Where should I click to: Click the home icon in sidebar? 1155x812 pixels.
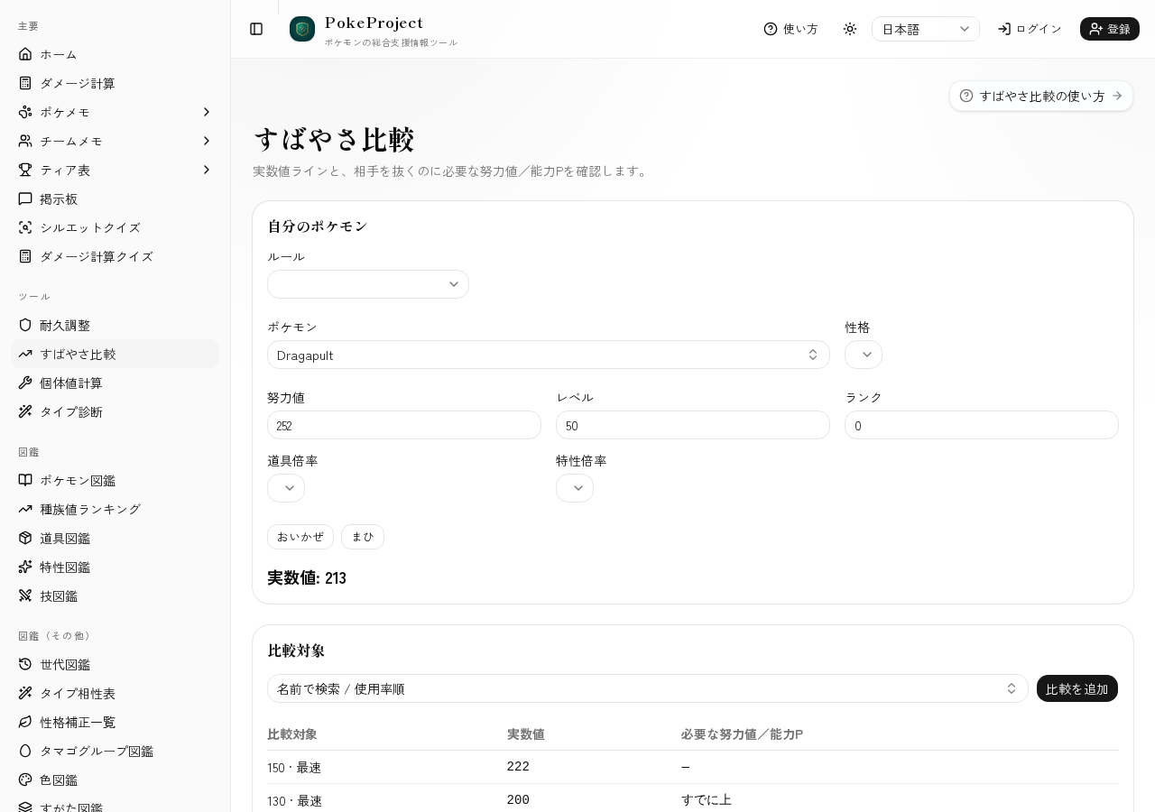click(25, 54)
